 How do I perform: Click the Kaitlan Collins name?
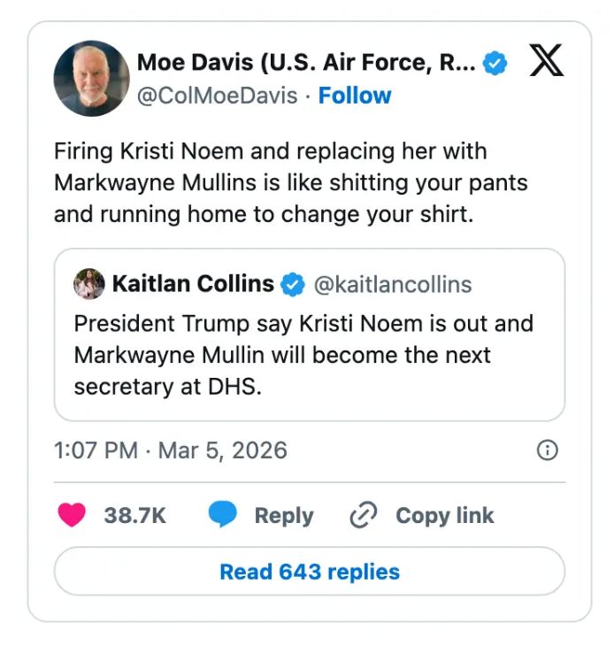click(x=193, y=284)
